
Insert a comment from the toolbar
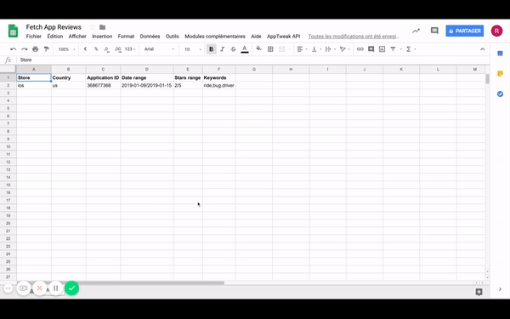[371, 49]
